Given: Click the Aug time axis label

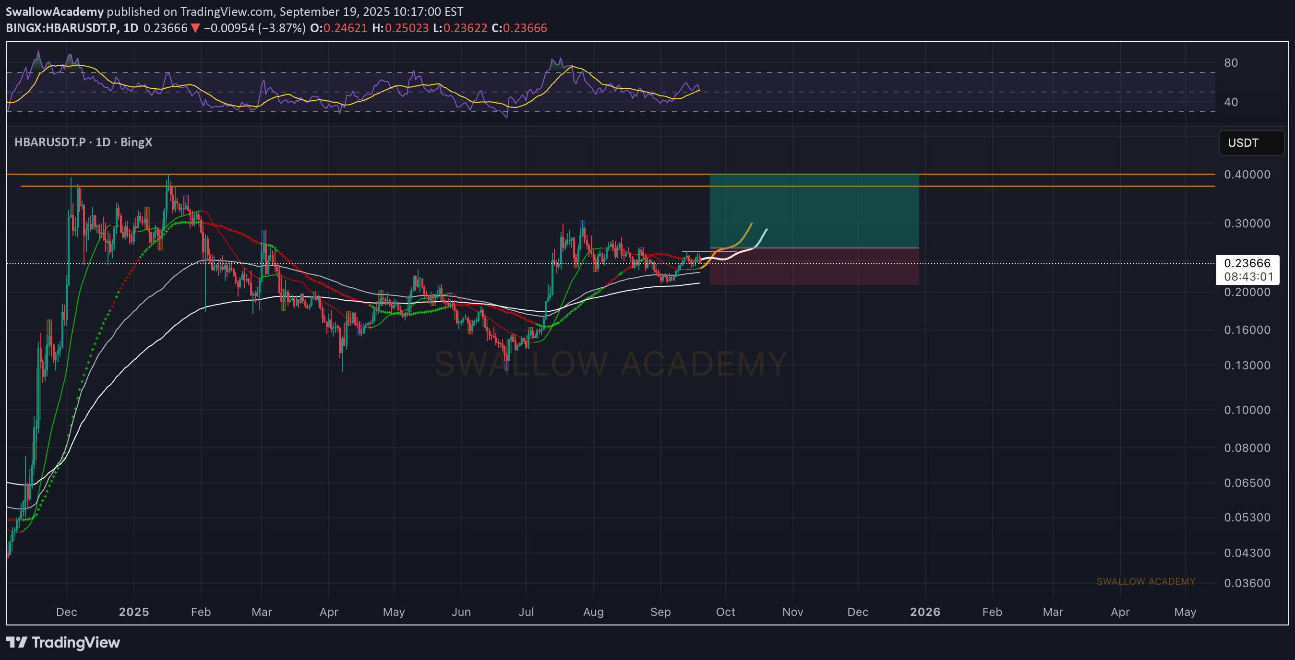Looking at the screenshot, I should 593,612.
